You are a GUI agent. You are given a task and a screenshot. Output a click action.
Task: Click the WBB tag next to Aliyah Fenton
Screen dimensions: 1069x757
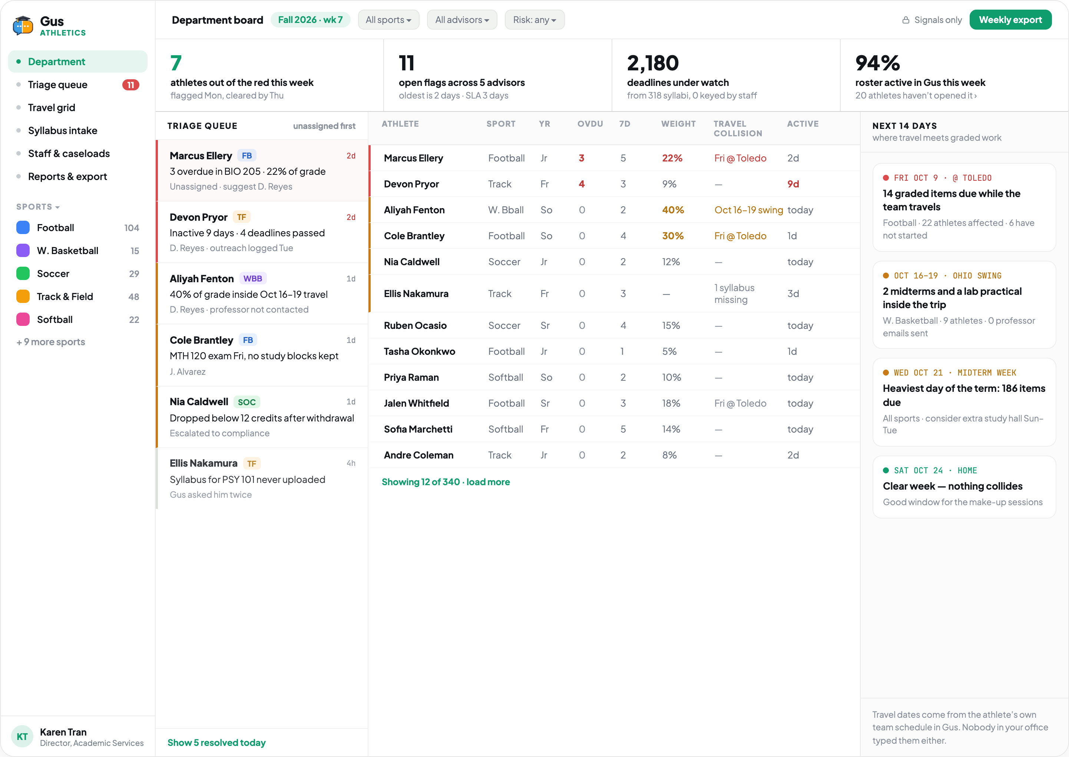[253, 279]
